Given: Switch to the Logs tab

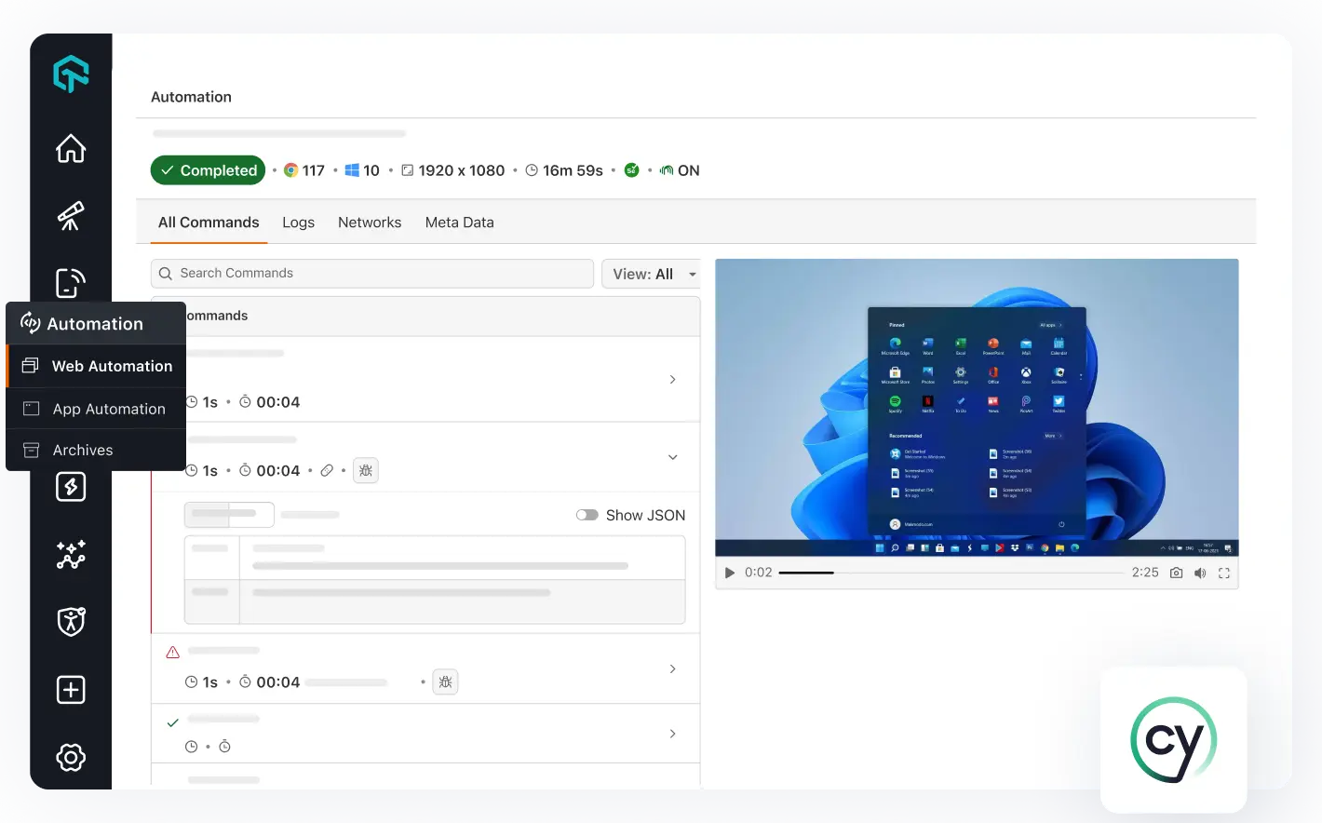Looking at the screenshot, I should 298,222.
